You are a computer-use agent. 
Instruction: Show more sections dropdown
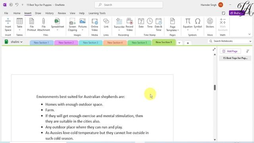tap(179, 43)
